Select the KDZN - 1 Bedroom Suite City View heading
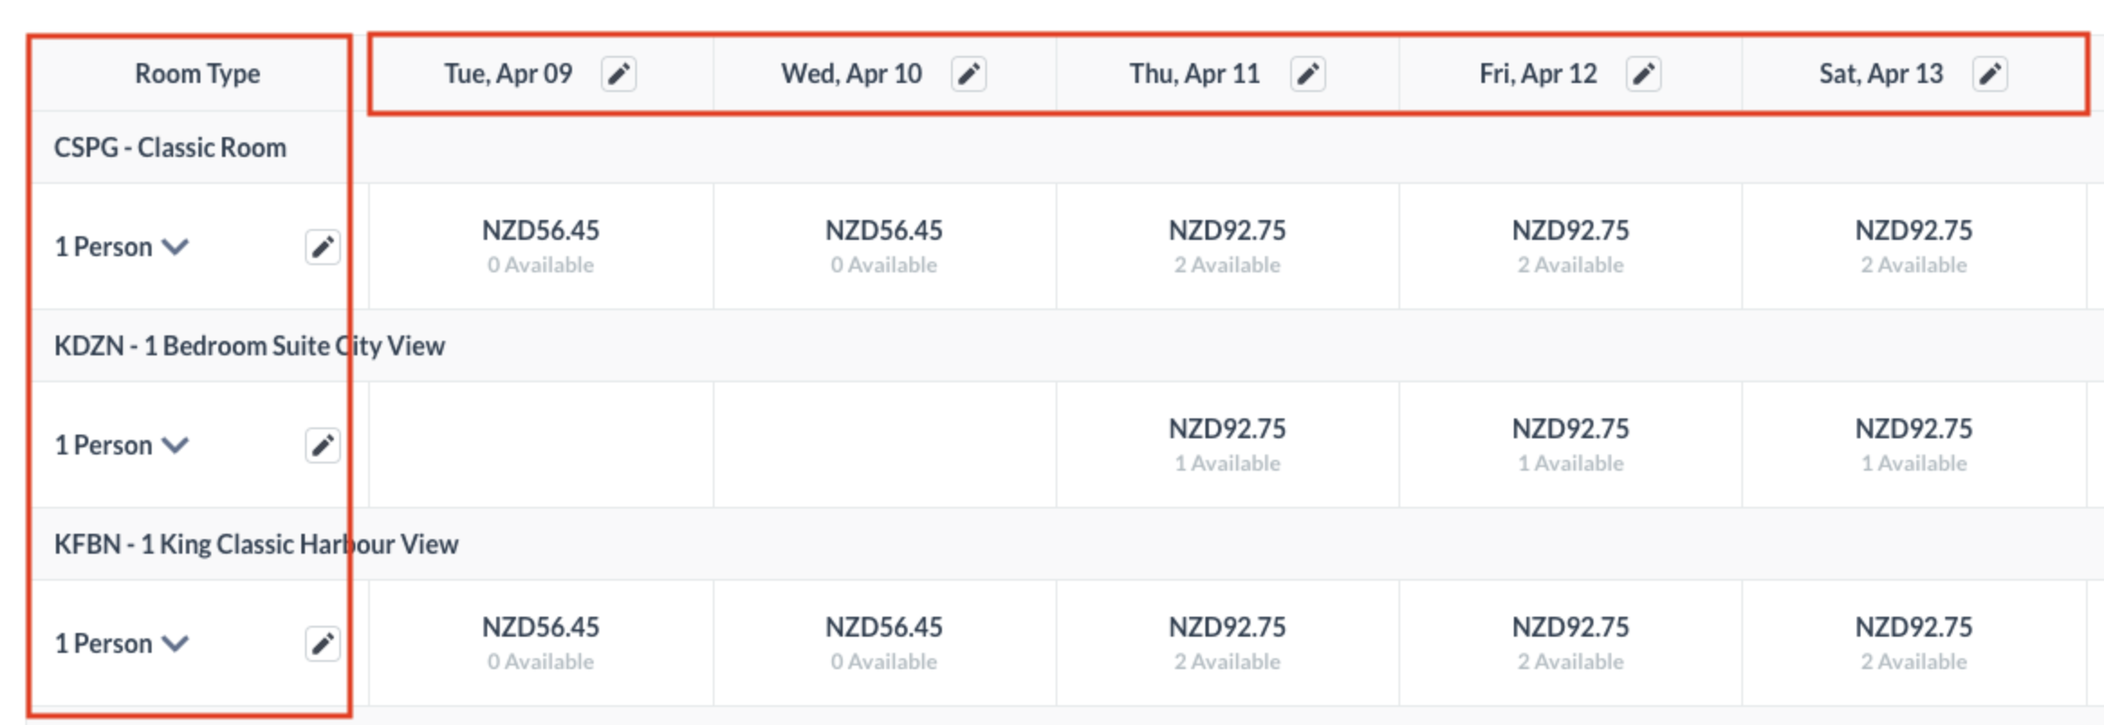 pyautogui.click(x=249, y=346)
